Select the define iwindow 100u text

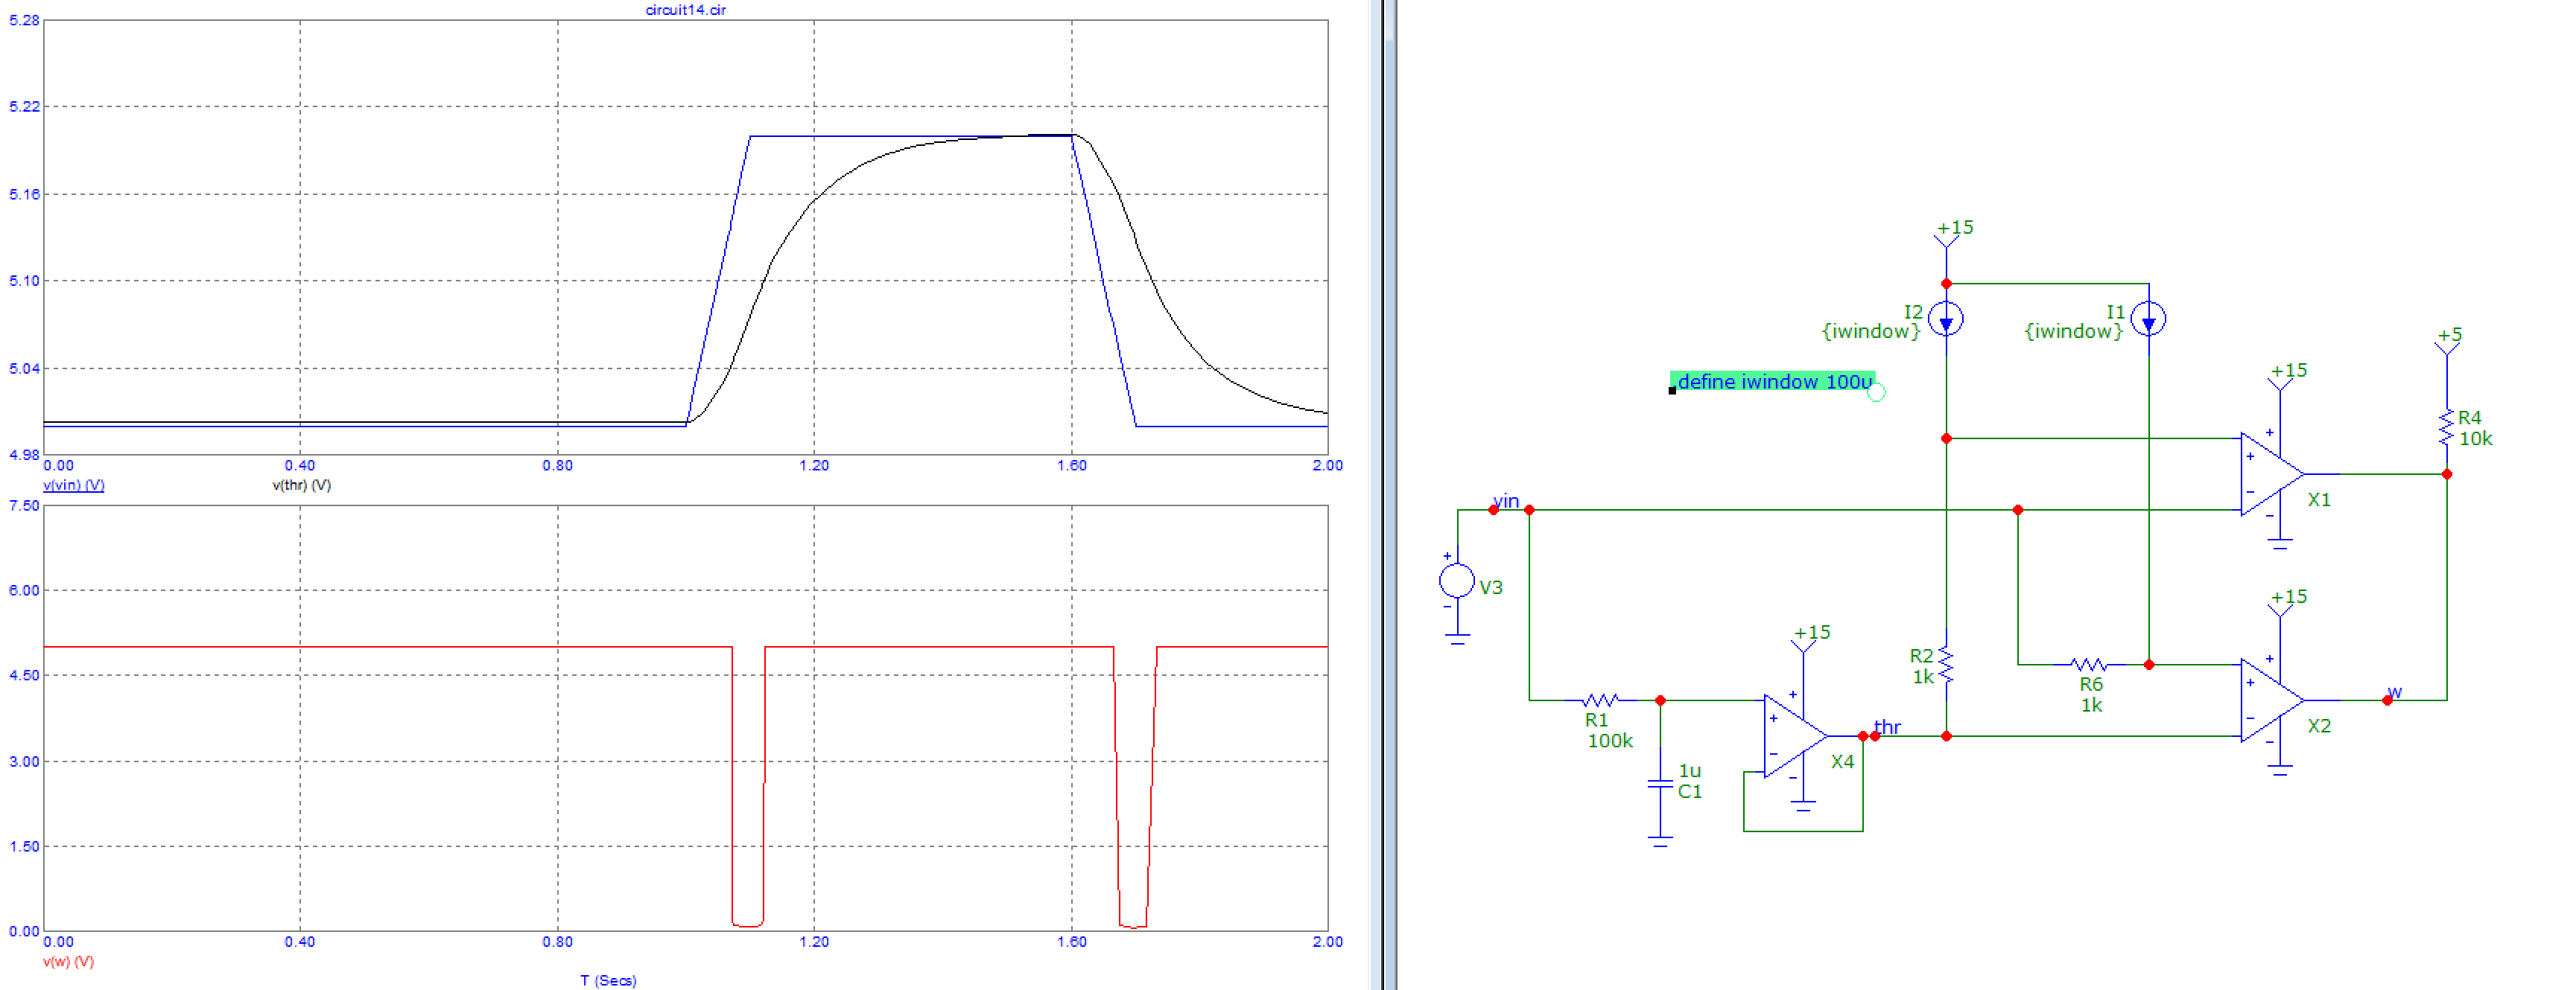1772,382
